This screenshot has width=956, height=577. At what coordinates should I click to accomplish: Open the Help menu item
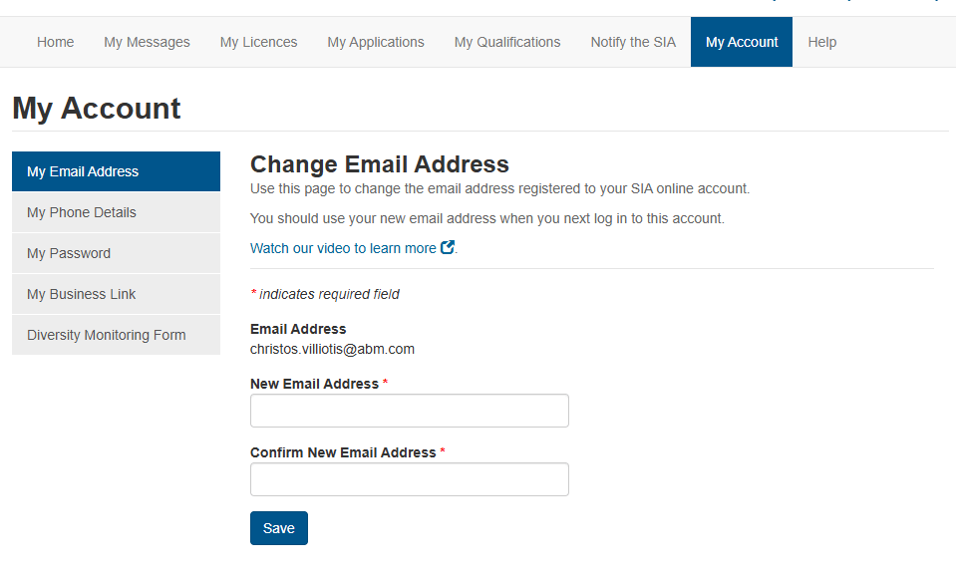(821, 42)
